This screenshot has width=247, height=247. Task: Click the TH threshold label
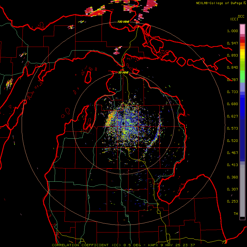click(236, 214)
